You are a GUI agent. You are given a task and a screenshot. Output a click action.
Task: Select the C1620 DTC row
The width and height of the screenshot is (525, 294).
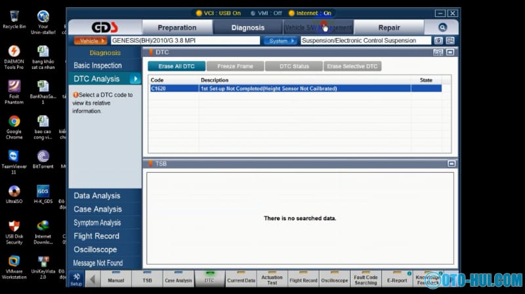[295, 88]
